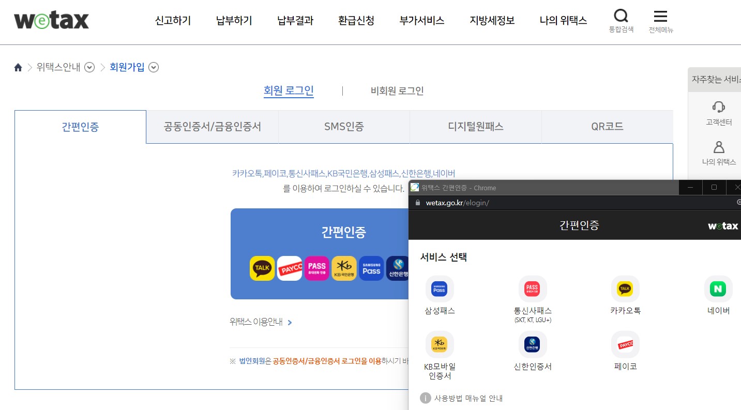Open the 전체메뉴 hamburger icon
This screenshot has height=410, width=741.
coord(661,16)
